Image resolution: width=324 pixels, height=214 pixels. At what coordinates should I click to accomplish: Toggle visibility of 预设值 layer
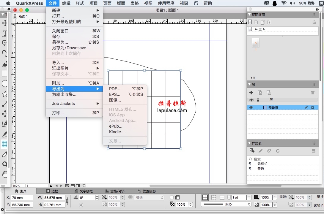[251, 107]
